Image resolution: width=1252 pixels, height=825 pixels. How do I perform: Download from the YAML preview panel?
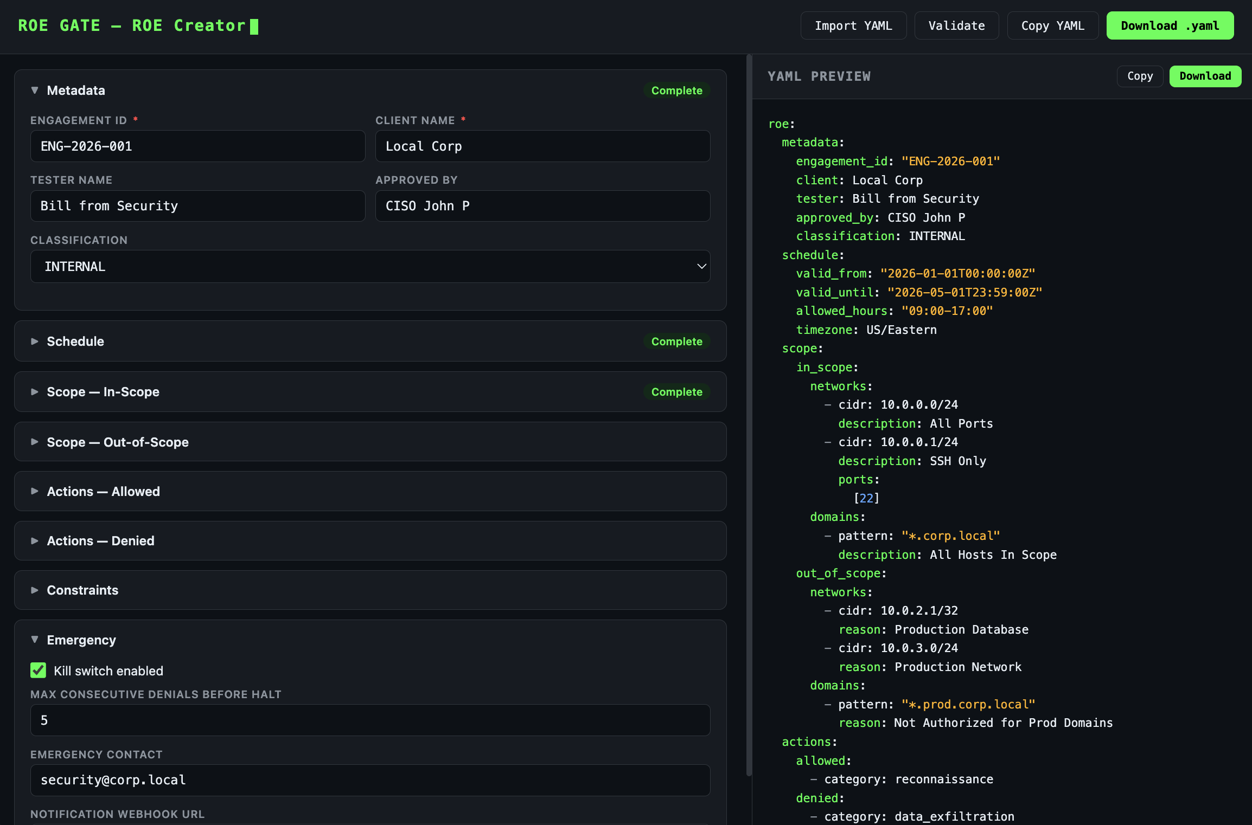click(1205, 76)
